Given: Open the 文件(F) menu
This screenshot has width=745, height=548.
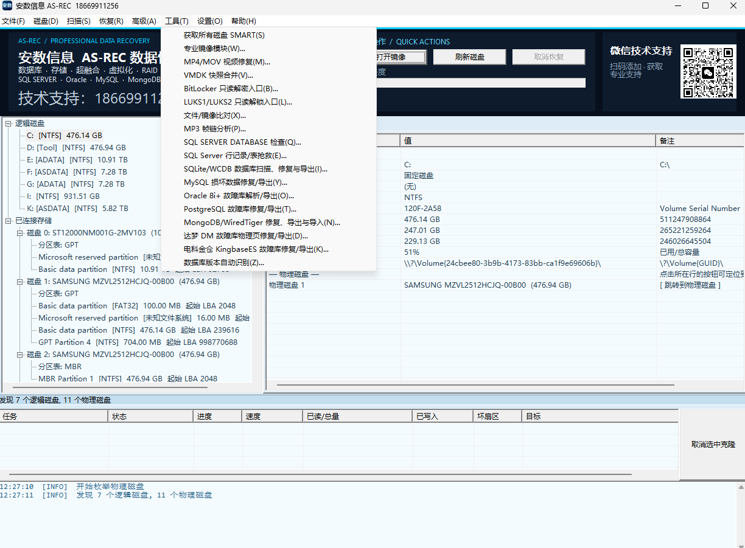Looking at the screenshot, I should (13, 21).
